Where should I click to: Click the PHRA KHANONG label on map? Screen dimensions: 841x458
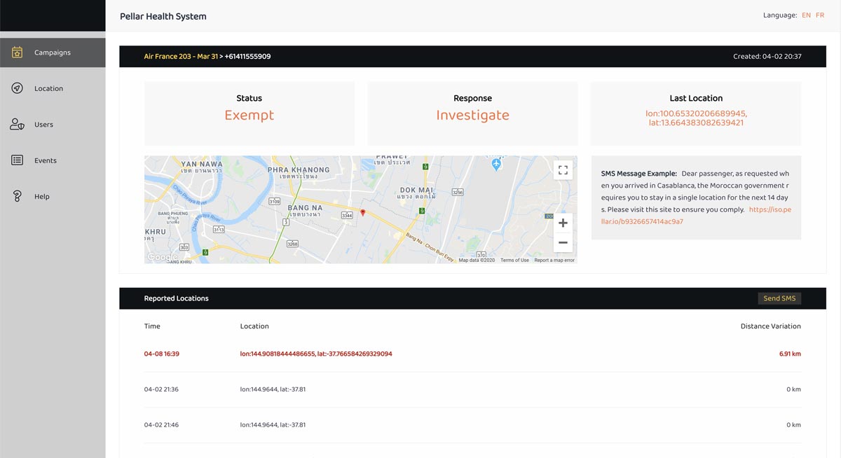tap(299, 169)
